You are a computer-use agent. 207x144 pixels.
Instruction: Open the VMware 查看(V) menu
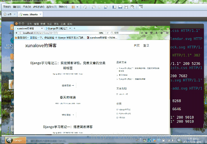pos(27,7)
